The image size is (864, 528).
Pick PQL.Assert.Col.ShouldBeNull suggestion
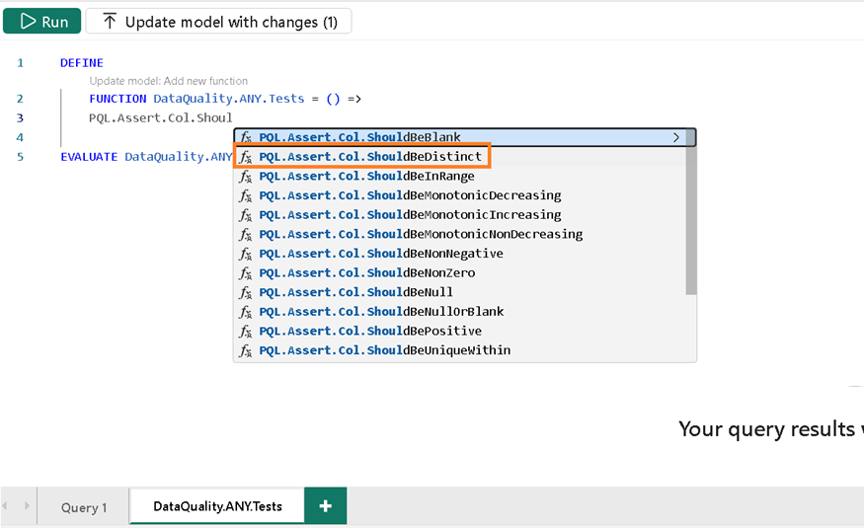point(460,292)
